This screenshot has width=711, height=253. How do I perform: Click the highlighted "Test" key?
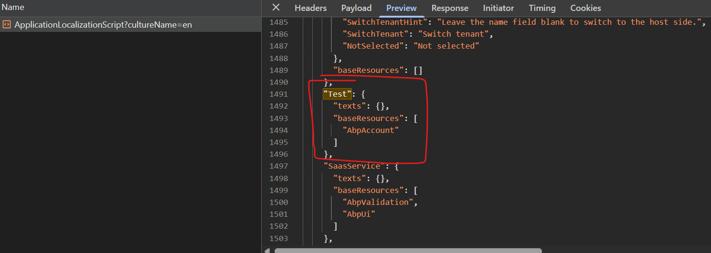click(337, 94)
